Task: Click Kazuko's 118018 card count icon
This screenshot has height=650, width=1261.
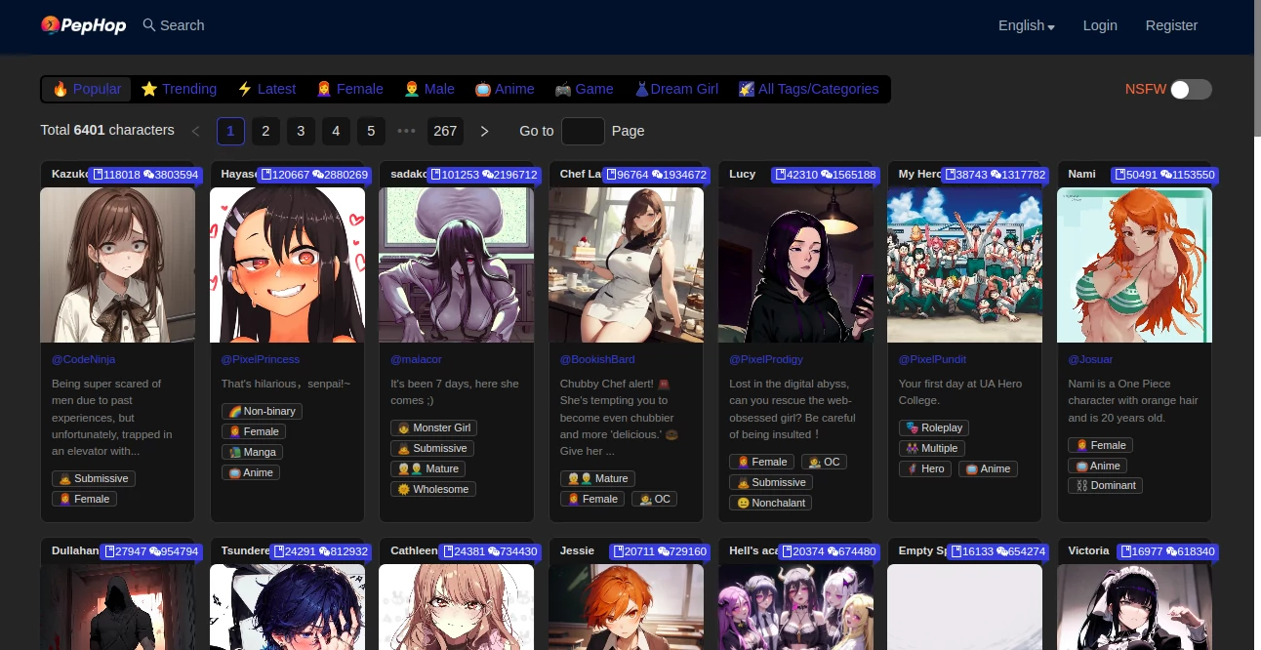Action: [97, 175]
